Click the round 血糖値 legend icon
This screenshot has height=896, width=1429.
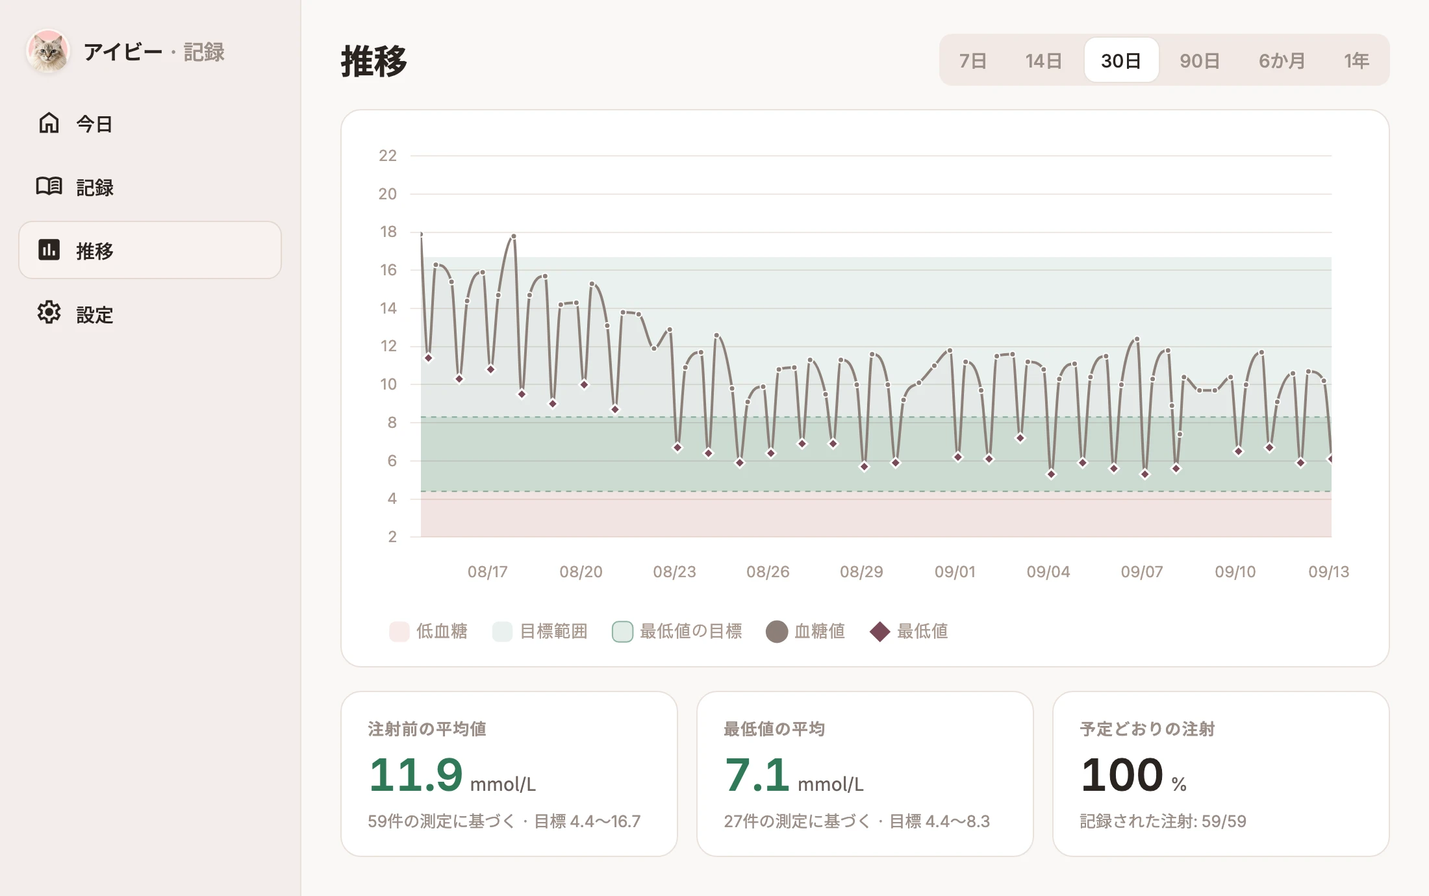click(x=777, y=631)
